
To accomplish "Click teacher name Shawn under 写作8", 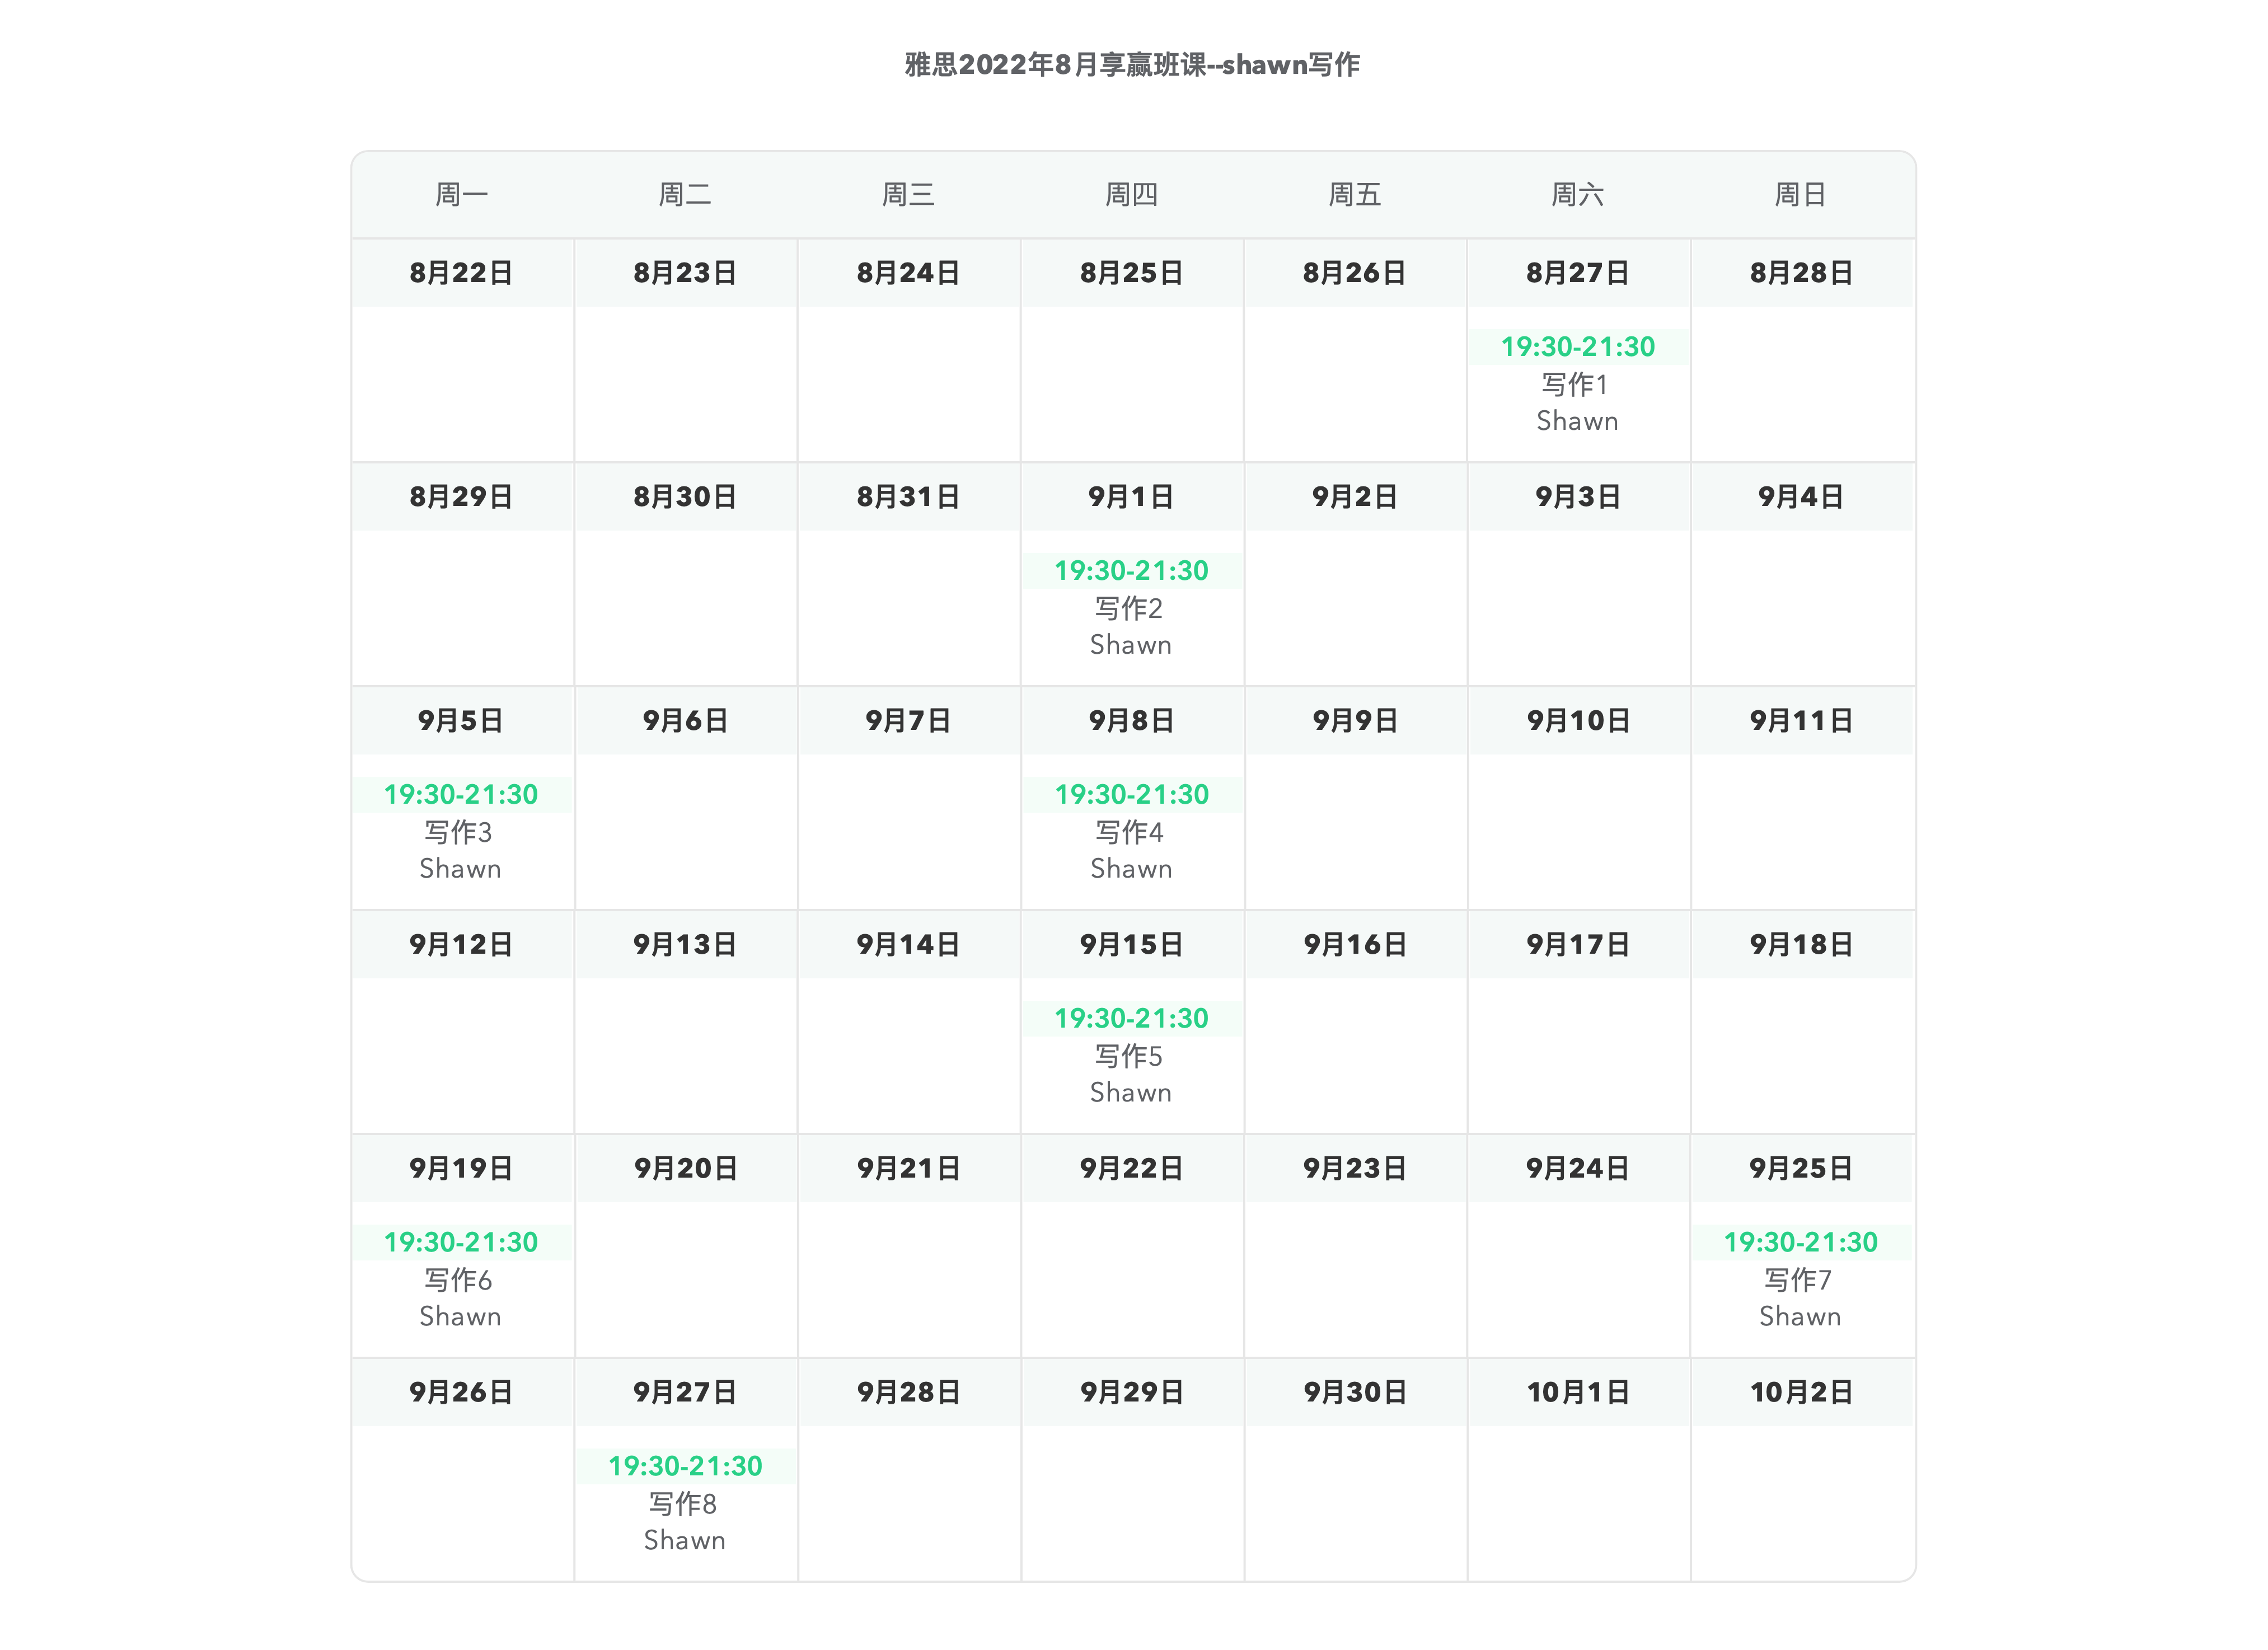I will (x=685, y=1541).
